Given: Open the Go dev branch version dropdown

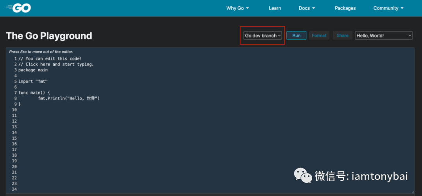Looking at the screenshot, I should 263,36.
